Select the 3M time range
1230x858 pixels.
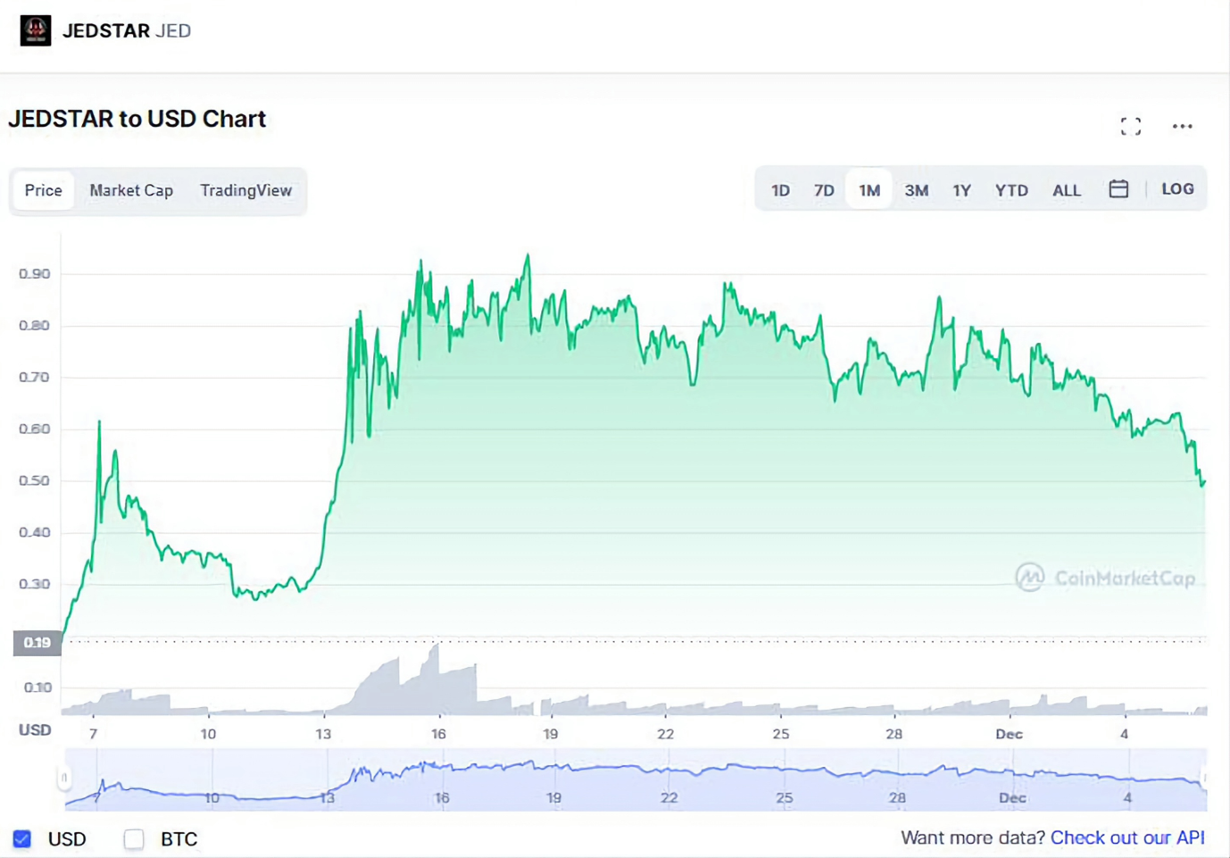click(917, 190)
